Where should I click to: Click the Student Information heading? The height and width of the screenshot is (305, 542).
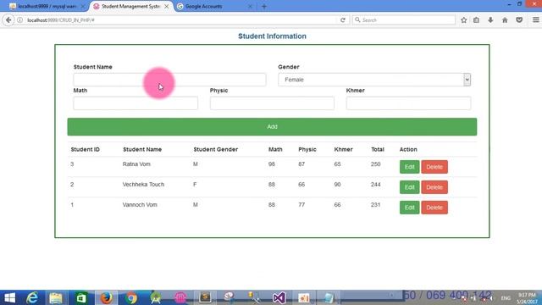pyautogui.click(x=272, y=36)
